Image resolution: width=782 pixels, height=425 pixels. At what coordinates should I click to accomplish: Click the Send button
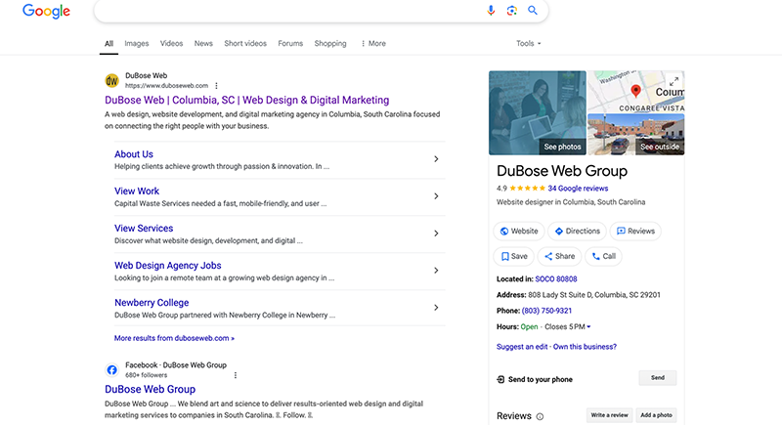coord(657,378)
